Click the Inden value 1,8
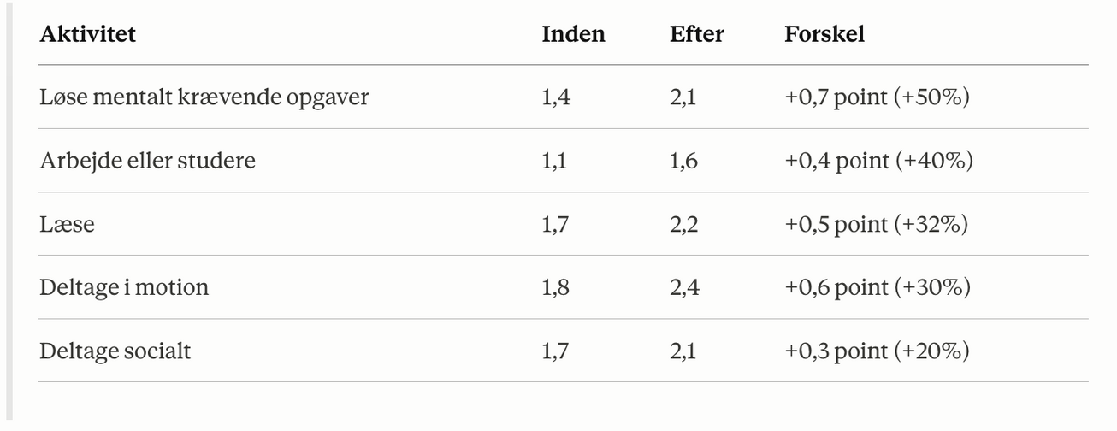Viewport: 1117px width, 431px height. tap(556, 287)
